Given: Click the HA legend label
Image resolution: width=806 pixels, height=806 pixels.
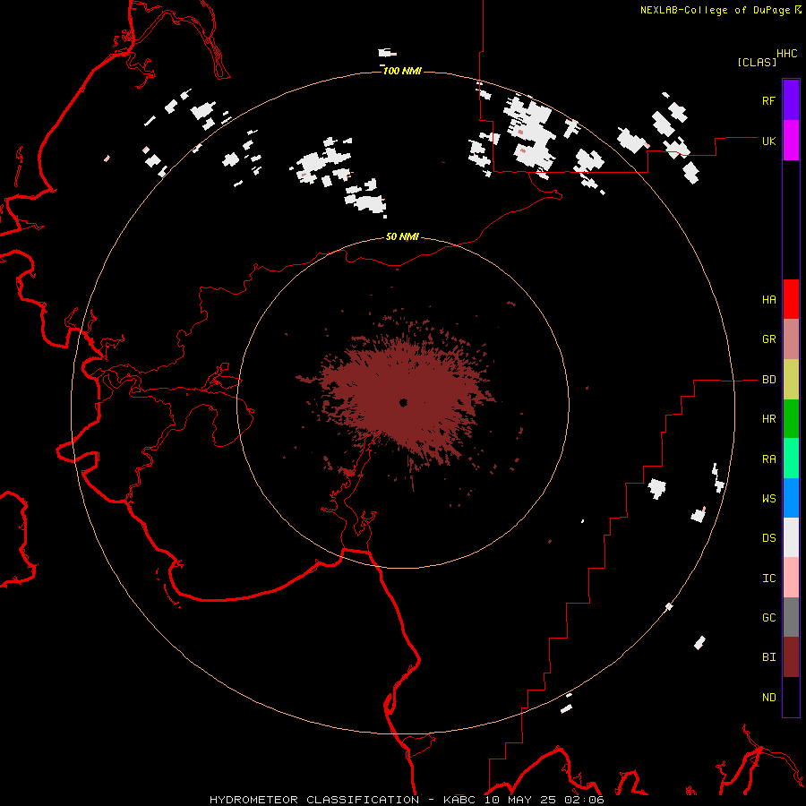Looking at the screenshot, I should pos(768,300).
